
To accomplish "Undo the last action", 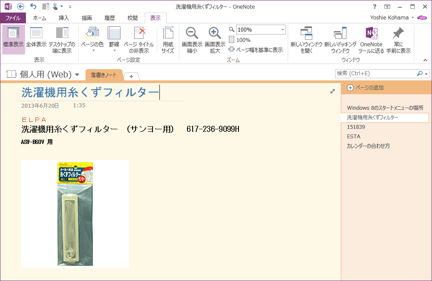I will click(x=33, y=6).
